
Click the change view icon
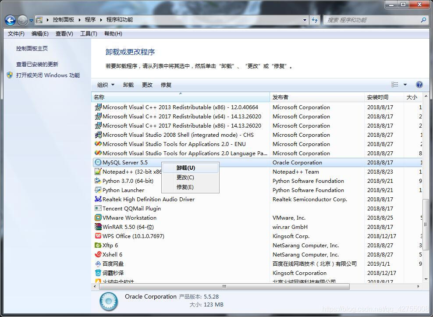coord(394,85)
